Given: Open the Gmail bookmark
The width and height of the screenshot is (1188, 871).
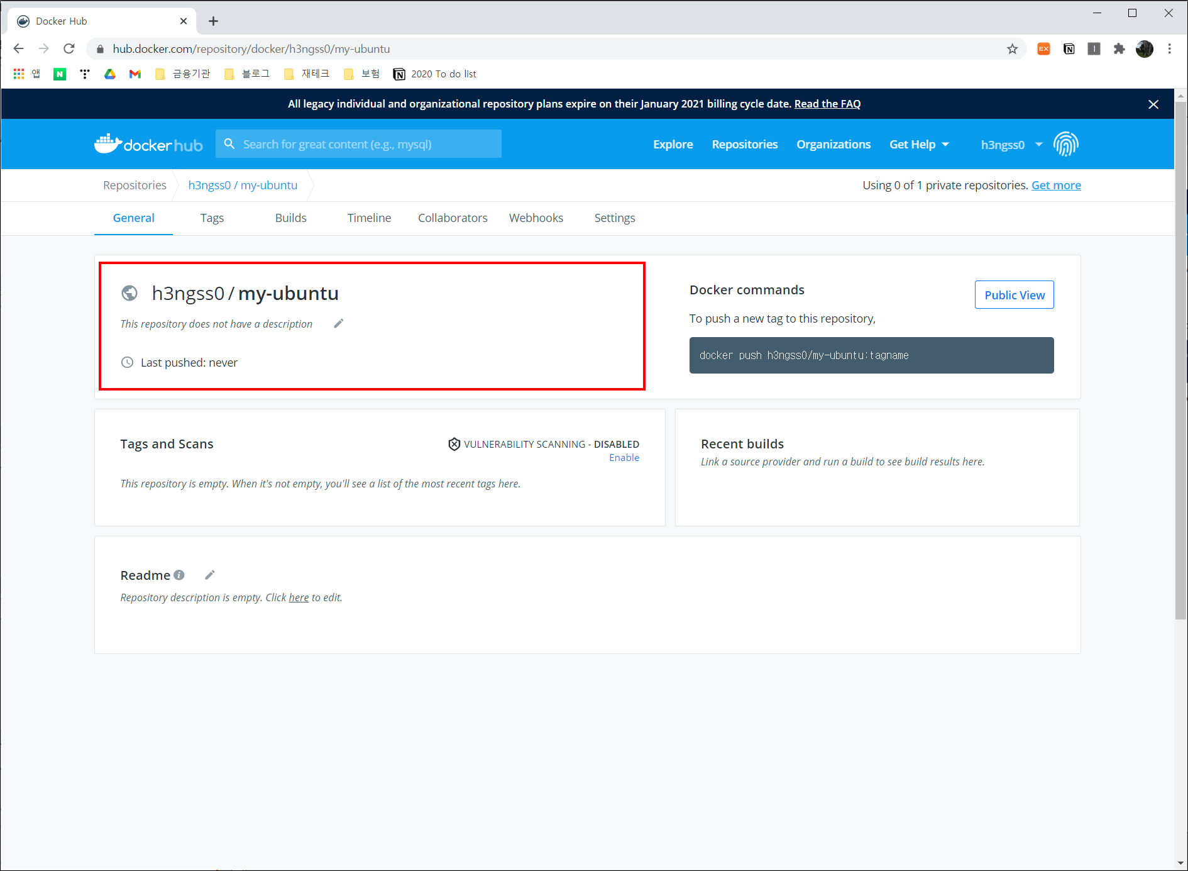Looking at the screenshot, I should pyautogui.click(x=135, y=74).
